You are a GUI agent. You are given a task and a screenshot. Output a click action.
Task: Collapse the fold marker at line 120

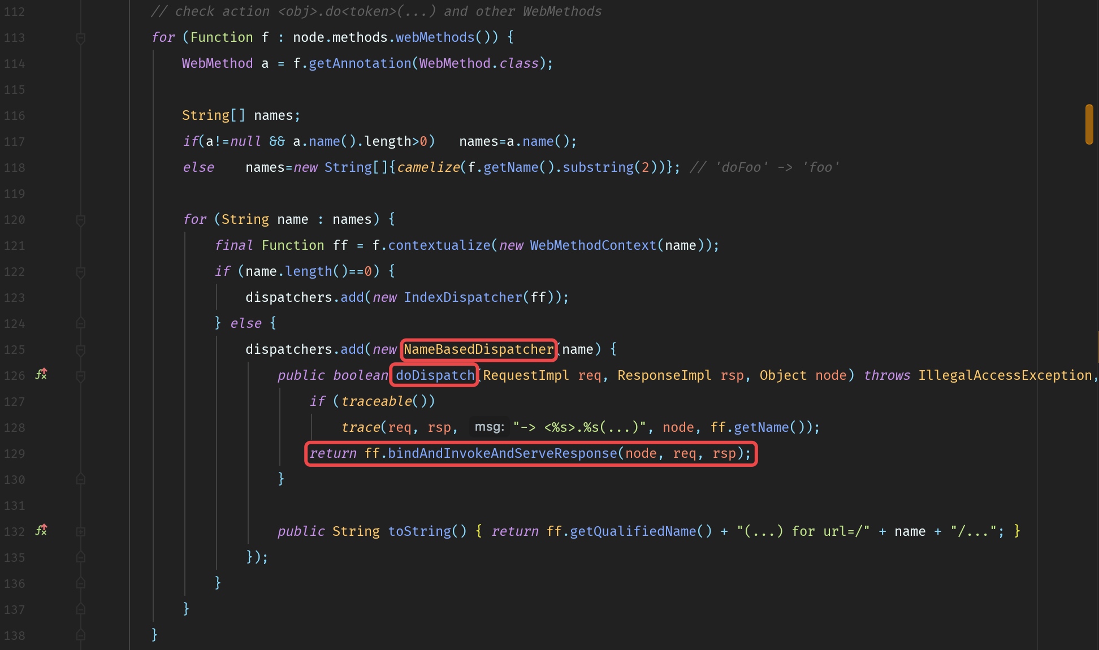[81, 220]
